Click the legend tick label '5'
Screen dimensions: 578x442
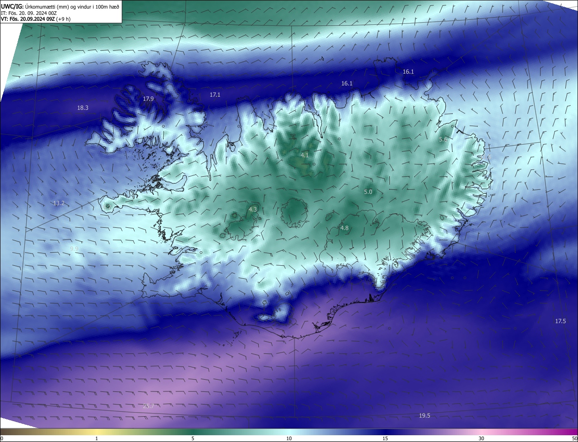tap(193, 438)
